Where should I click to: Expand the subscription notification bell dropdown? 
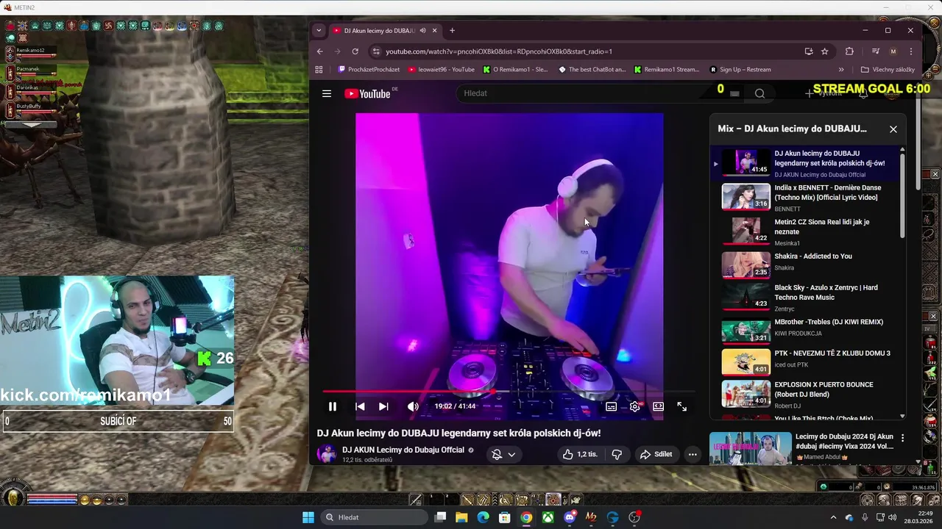click(x=503, y=455)
